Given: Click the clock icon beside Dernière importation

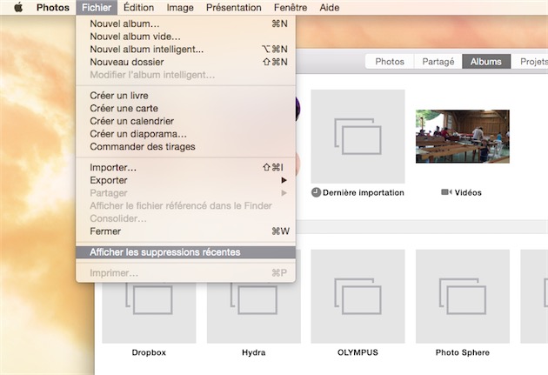Looking at the screenshot, I should pyautogui.click(x=316, y=192).
